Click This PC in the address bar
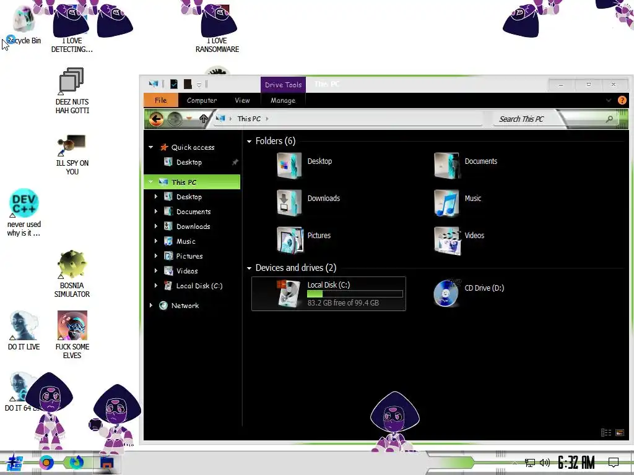Viewport: 634px width, 475px height. 249,119
